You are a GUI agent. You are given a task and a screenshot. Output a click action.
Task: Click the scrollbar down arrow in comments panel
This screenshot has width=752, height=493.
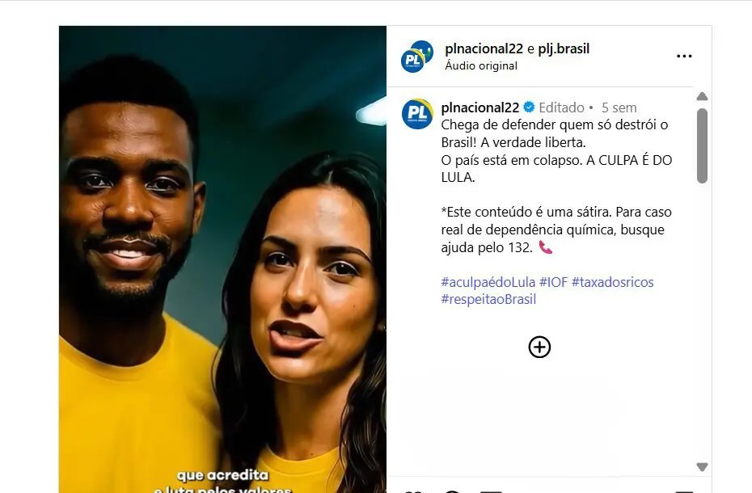tap(702, 466)
